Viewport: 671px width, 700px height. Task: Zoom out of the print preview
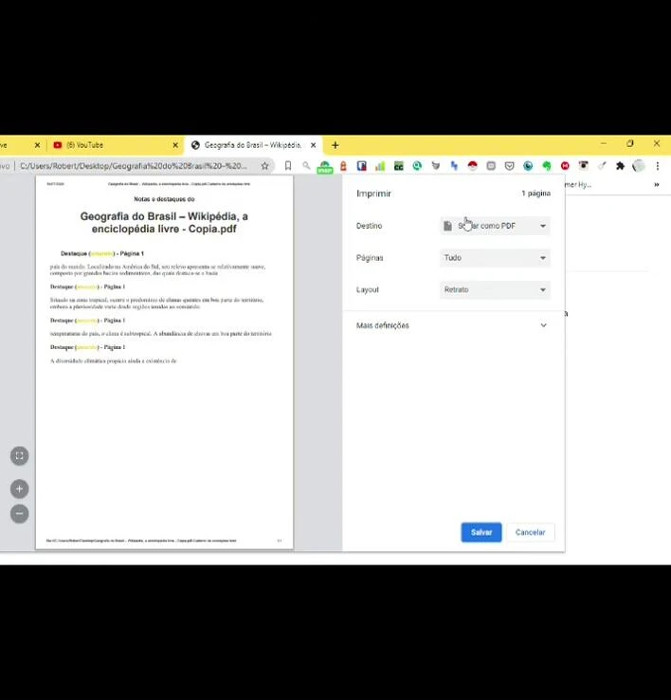19,513
